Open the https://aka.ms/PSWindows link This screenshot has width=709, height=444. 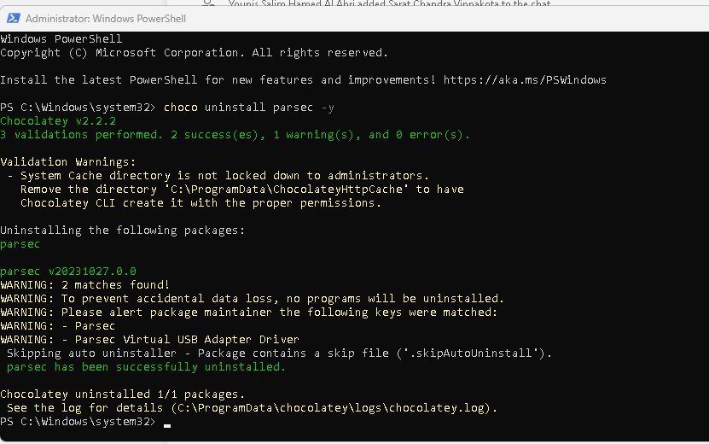[x=525, y=80]
